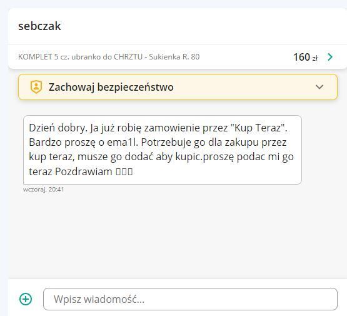Click the shield safety icon

pos(36,87)
